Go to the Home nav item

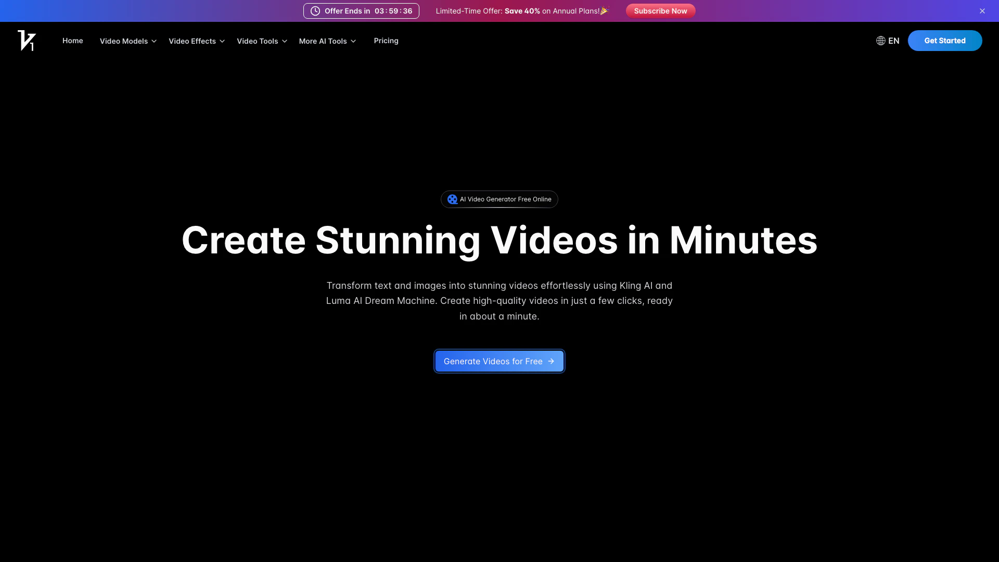72,41
